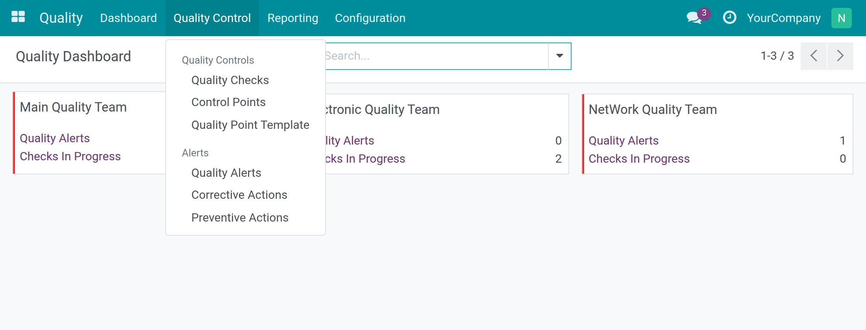This screenshot has width=866, height=330.
Task: Open the Electronic team's Quality Alerts link
Action: point(350,141)
